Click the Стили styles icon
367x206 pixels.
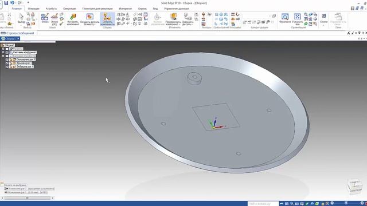(324, 17)
